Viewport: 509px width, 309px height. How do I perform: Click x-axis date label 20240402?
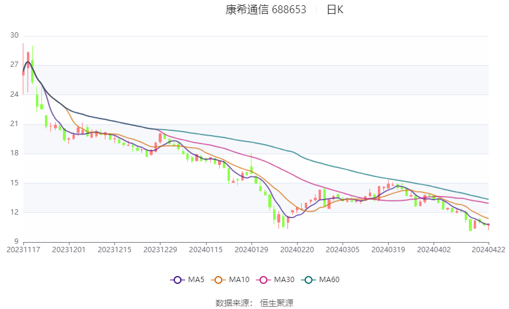434,250
